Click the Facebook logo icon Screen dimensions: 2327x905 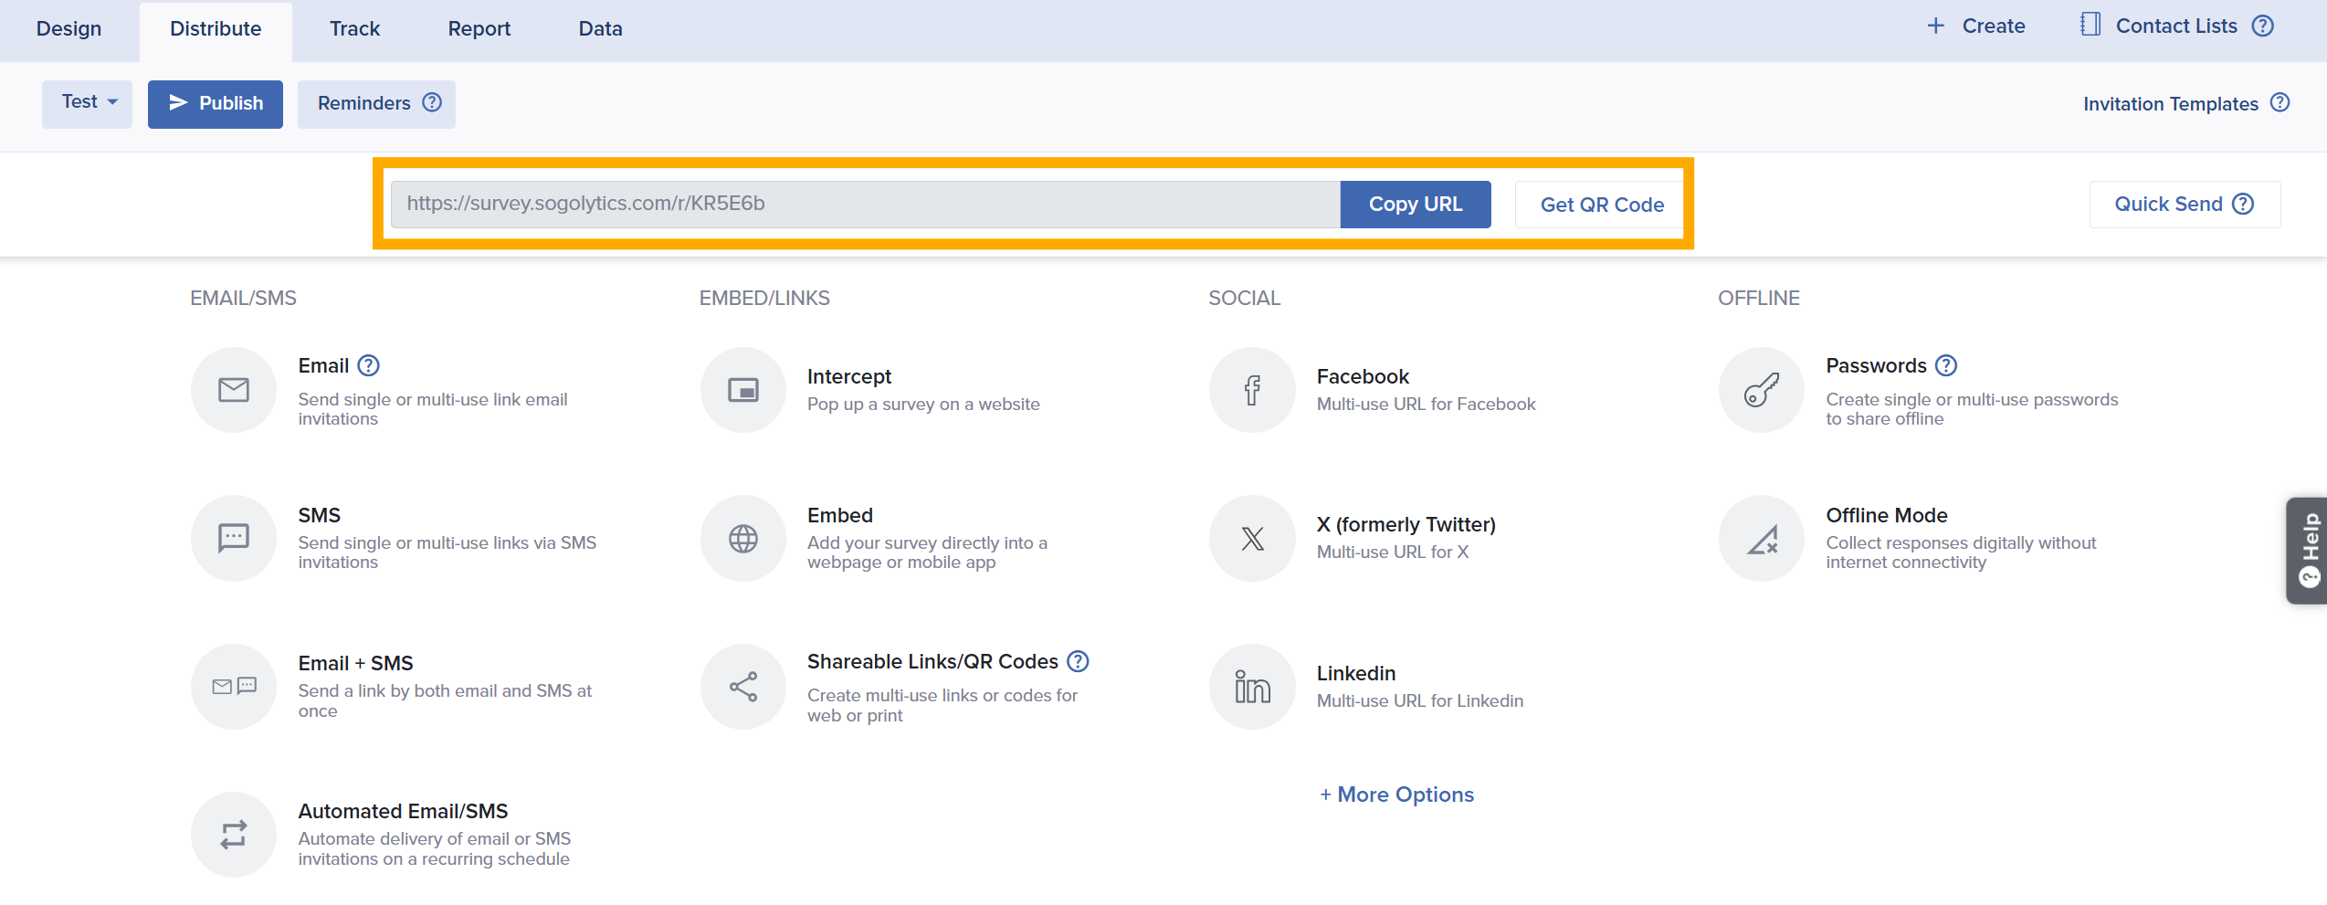click(1252, 390)
